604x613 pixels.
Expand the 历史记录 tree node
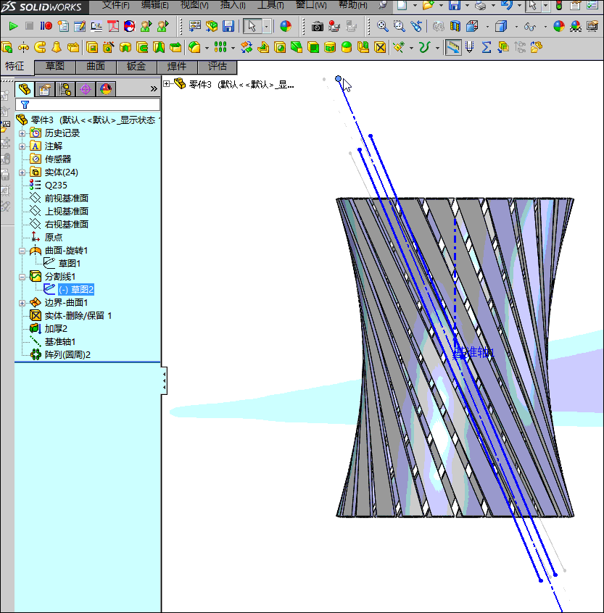click(x=22, y=133)
